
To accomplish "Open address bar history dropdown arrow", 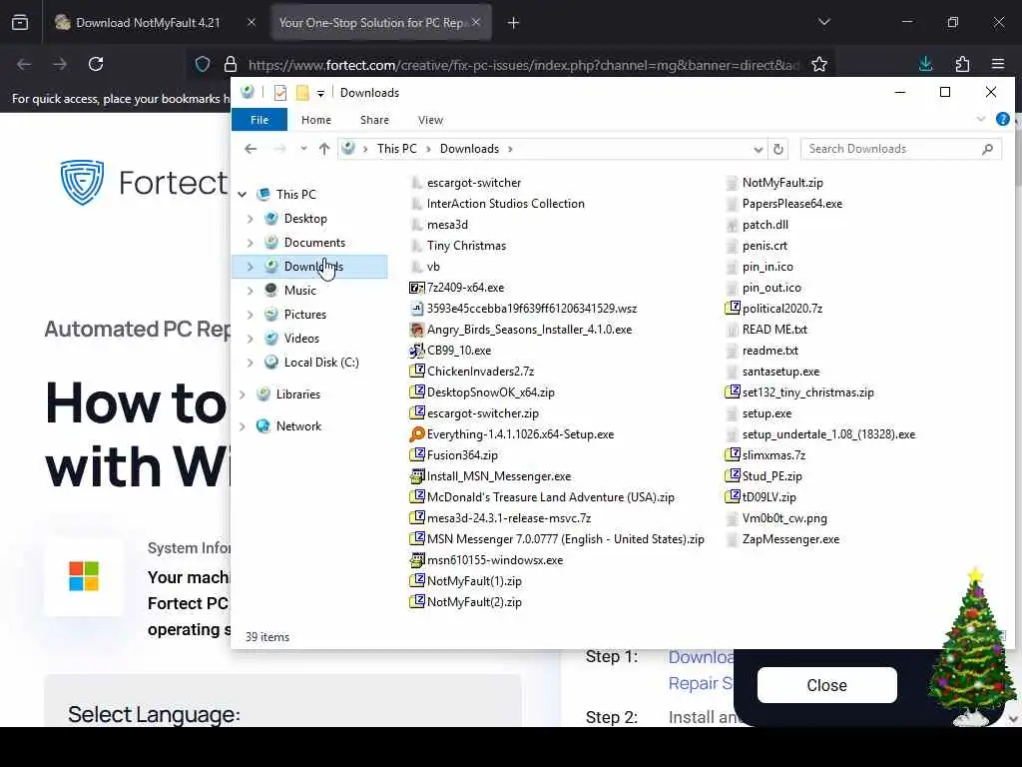I will [x=758, y=150].
